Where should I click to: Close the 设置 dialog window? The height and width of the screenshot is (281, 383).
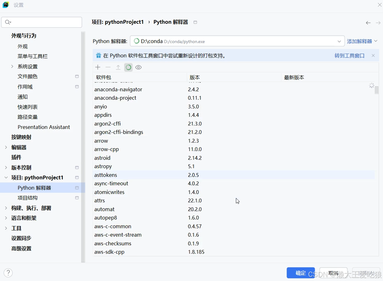379,5
